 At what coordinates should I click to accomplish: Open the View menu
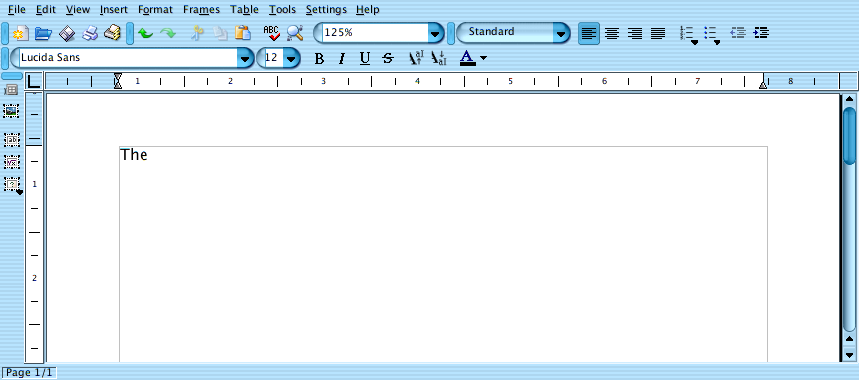78,9
